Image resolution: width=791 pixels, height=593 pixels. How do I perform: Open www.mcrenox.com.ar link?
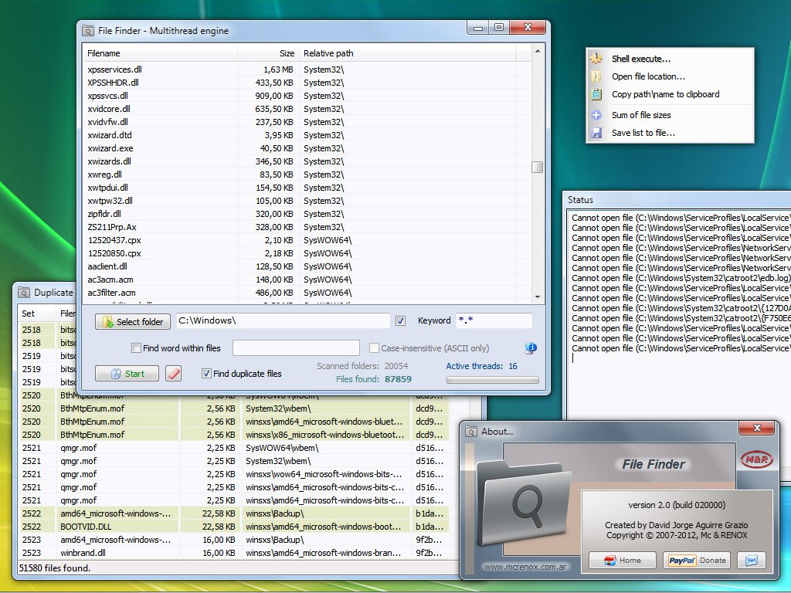tap(525, 567)
